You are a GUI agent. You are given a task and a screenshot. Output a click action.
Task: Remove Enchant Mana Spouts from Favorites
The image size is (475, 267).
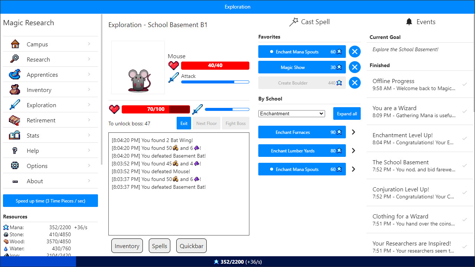coord(354,52)
